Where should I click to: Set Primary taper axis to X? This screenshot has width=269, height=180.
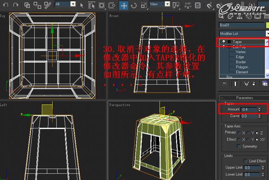pos(239,133)
